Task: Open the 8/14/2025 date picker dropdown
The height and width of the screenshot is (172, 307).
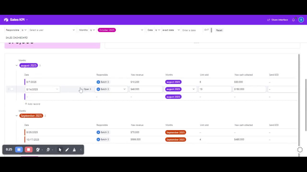Action: pos(57,89)
